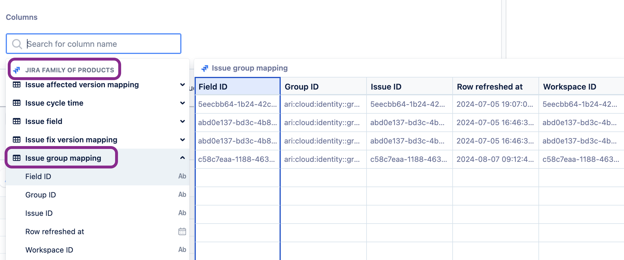Click the Ab type icon beside Issue ID

[182, 213]
